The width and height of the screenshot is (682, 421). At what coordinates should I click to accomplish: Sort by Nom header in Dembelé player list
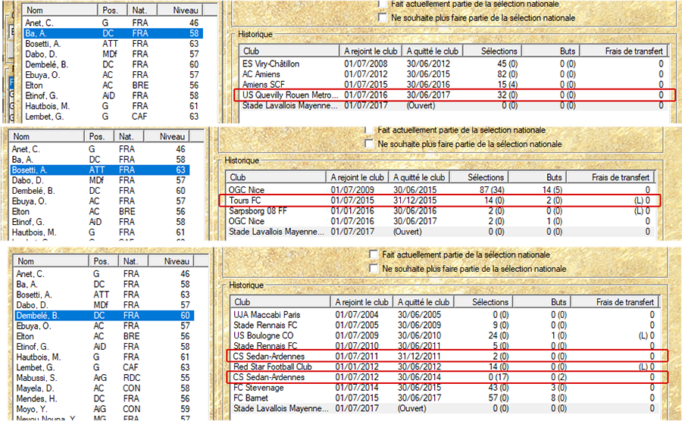[x=52, y=261]
